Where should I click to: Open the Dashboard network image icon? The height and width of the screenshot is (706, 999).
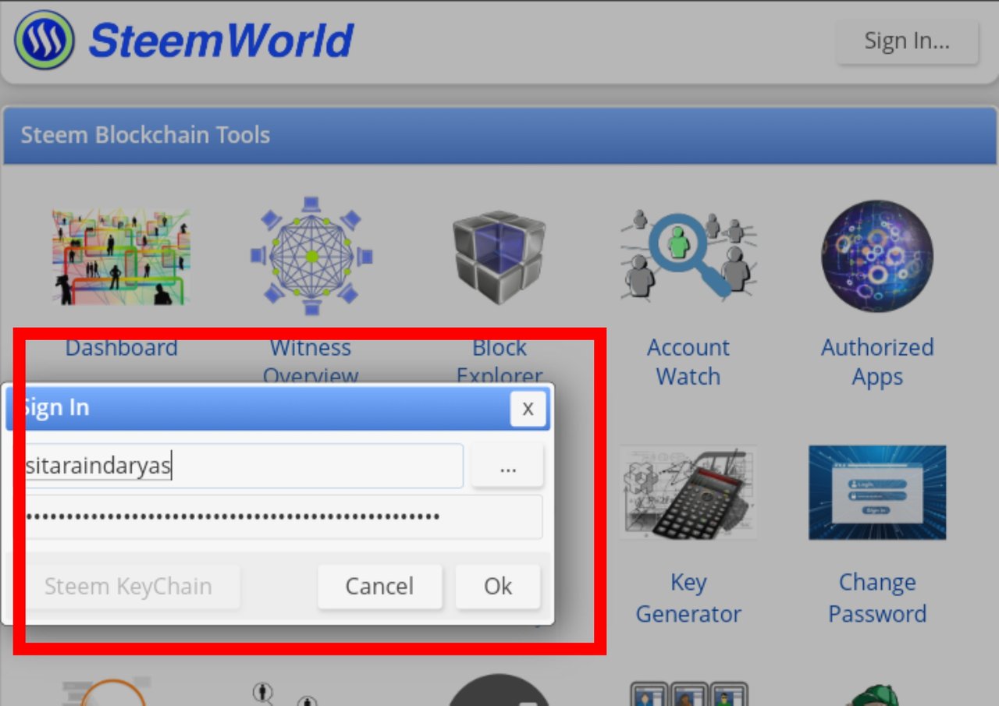coord(121,257)
